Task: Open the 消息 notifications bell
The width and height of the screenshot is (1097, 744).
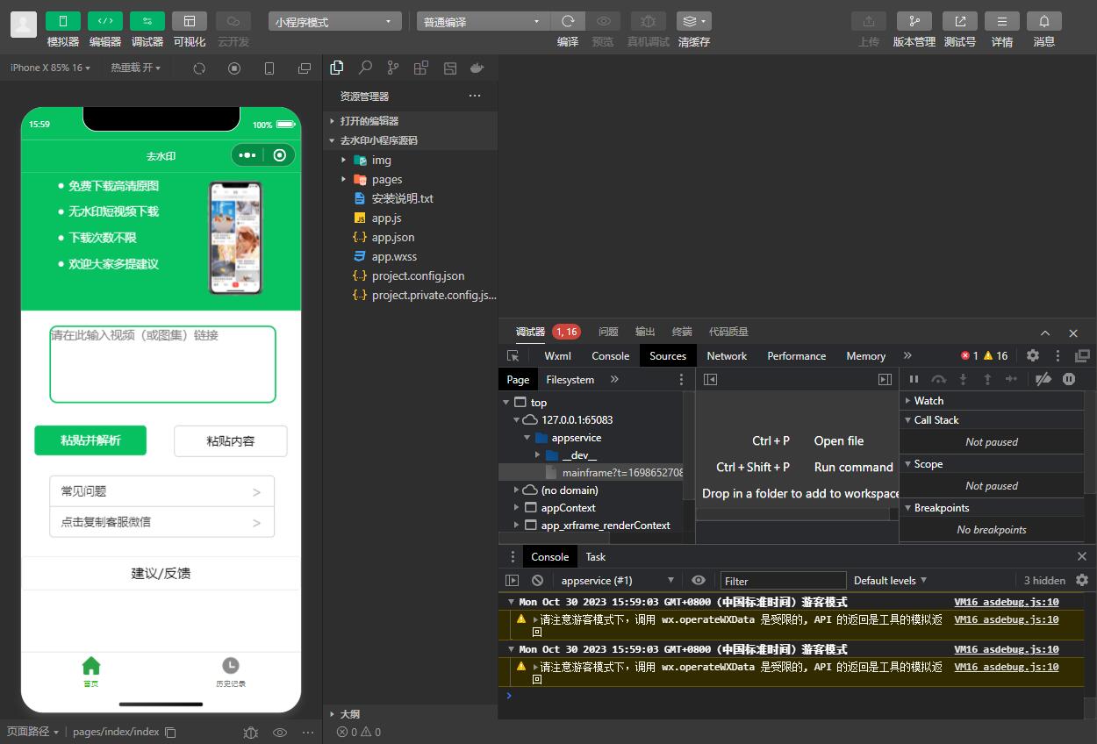Action: pyautogui.click(x=1044, y=21)
